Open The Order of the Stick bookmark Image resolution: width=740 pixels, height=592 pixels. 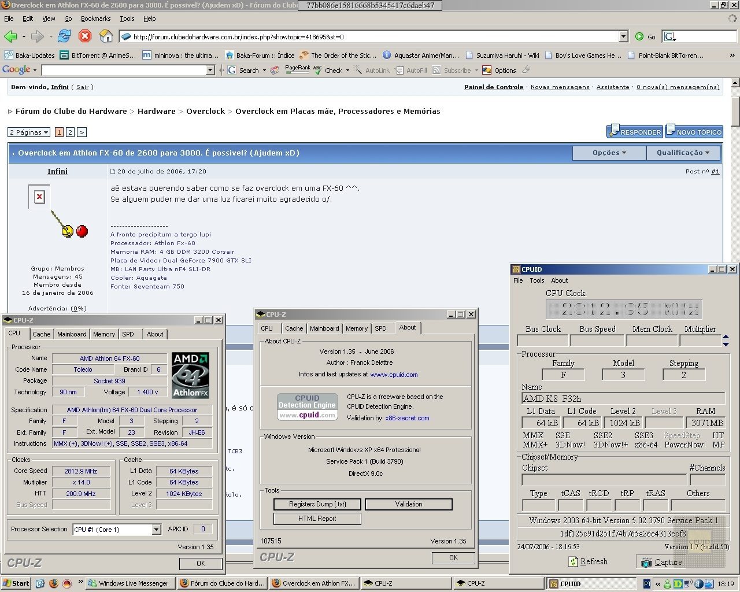pos(338,55)
